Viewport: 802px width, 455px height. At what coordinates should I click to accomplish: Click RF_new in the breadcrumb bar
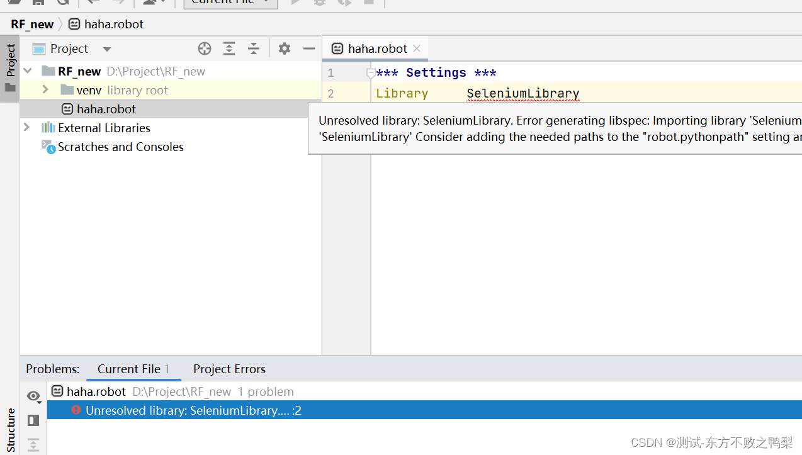(31, 24)
